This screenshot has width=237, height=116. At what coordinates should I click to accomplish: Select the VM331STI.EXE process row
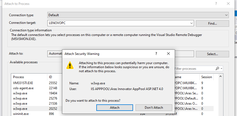112,83
